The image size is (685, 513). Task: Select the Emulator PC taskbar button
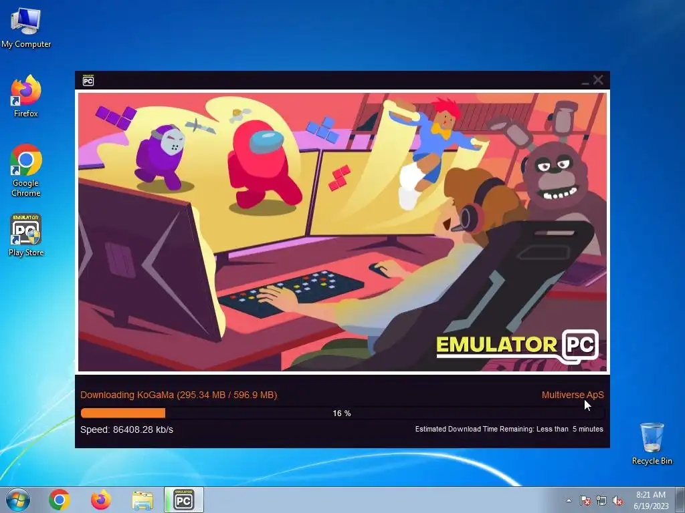[x=183, y=500]
